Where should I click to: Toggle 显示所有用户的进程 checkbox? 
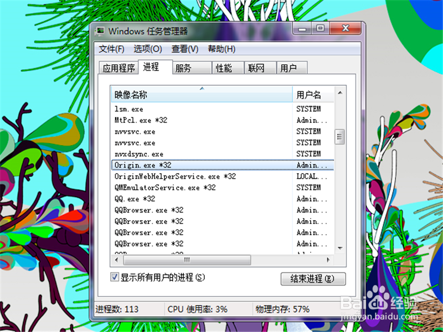115,277
